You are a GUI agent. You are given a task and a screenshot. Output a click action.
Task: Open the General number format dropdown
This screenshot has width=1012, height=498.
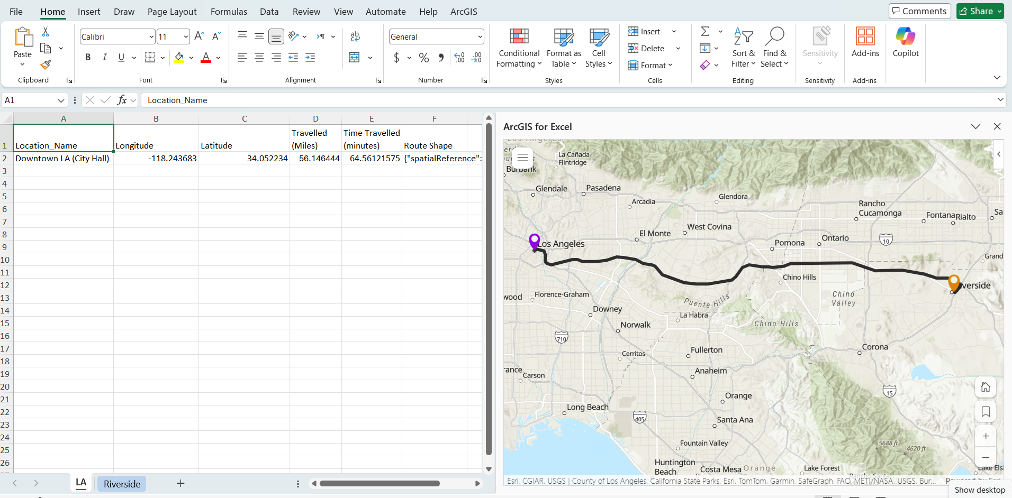point(480,36)
